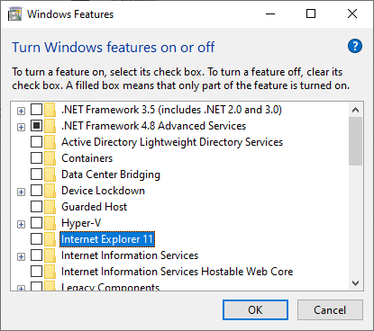Select .NET Framework 4.8 Advanced Services label
The height and width of the screenshot is (331, 374).
click(153, 126)
